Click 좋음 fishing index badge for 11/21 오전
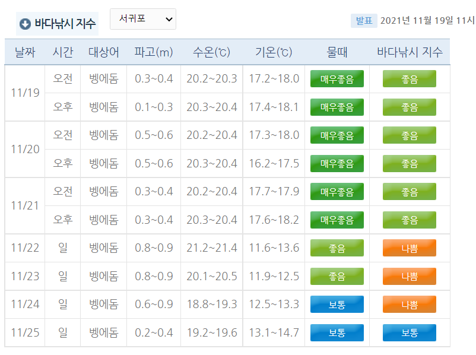Screen dimensions: 476x355 pyautogui.click(x=410, y=192)
